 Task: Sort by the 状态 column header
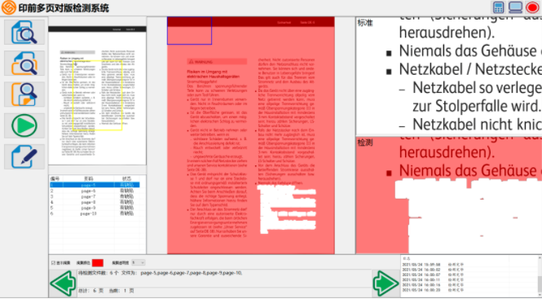(x=126, y=178)
